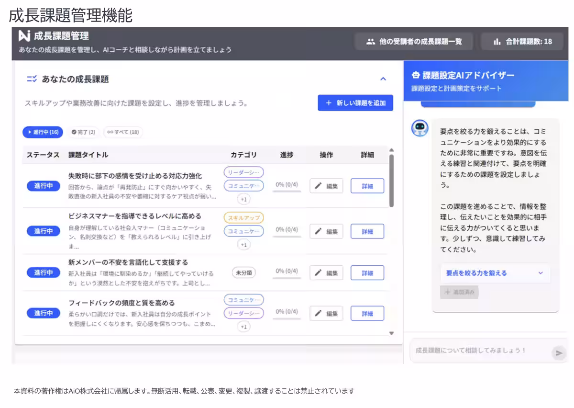Click 課題タイトル column header
Image resolution: width=574 pixels, height=408 pixels.
[88, 155]
